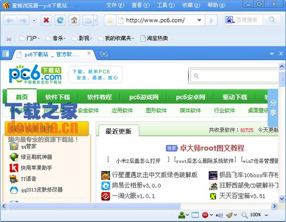Click the status bar ad-block red icon
The image size is (286, 222).
[205, 215]
